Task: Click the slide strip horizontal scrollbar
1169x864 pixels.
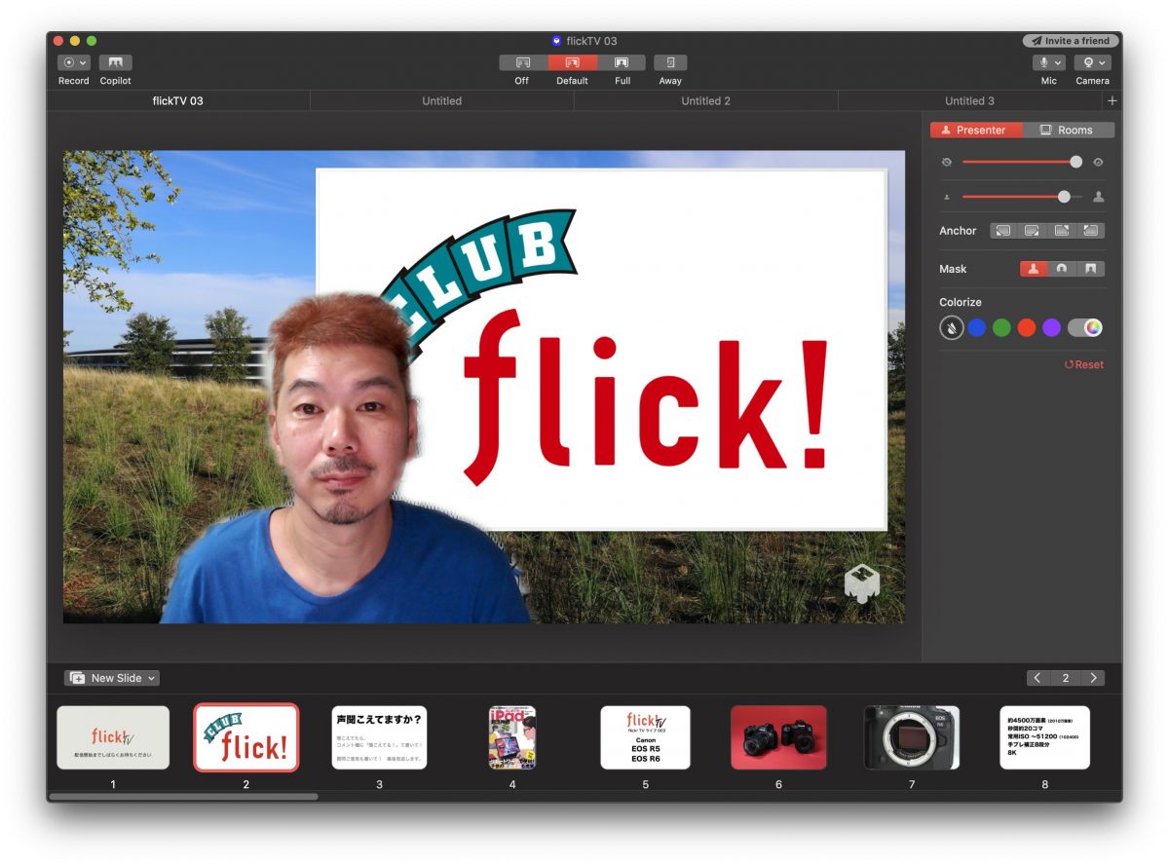Action: pyautogui.click(x=183, y=797)
